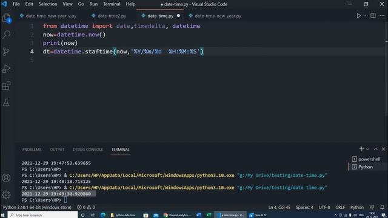Open Task View on taskbar
This screenshot has height=218, width=388.
point(92,216)
